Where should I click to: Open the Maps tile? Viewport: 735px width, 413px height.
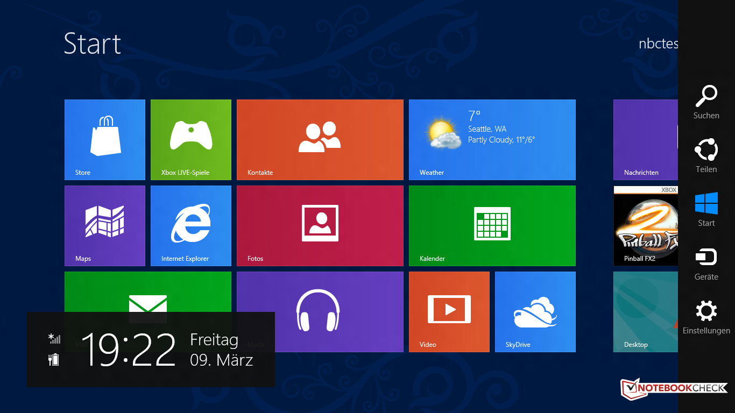(105, 226)
